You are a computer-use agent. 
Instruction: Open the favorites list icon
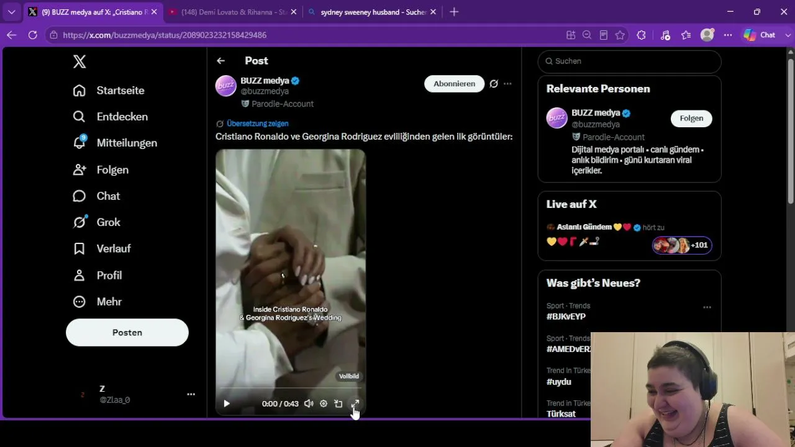[686, 35]
